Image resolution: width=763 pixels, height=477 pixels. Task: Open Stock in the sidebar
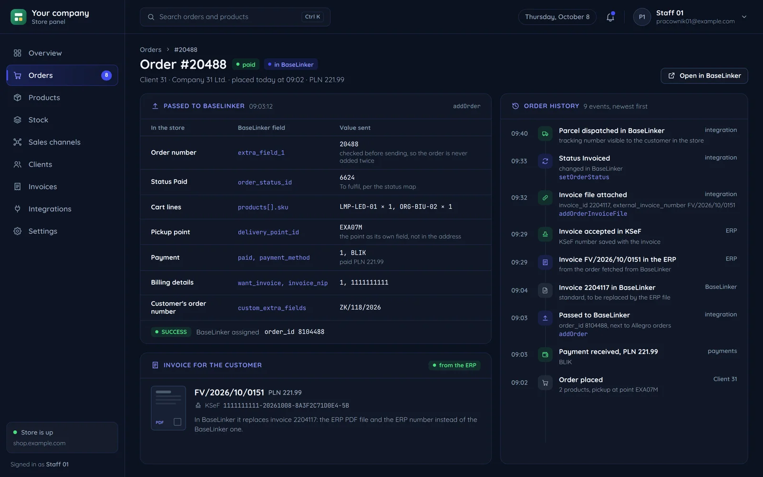click(x=62, y=120)
